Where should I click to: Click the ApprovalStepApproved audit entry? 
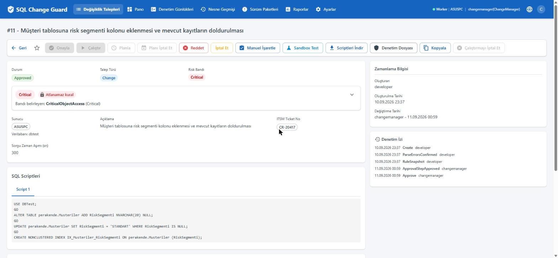tap(421, 169)
